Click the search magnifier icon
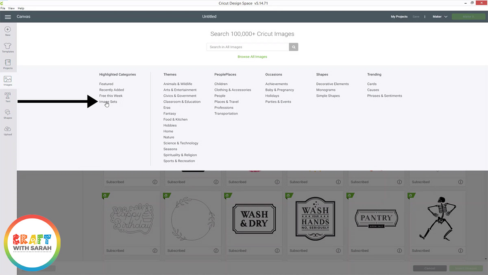 coord(293,47)
